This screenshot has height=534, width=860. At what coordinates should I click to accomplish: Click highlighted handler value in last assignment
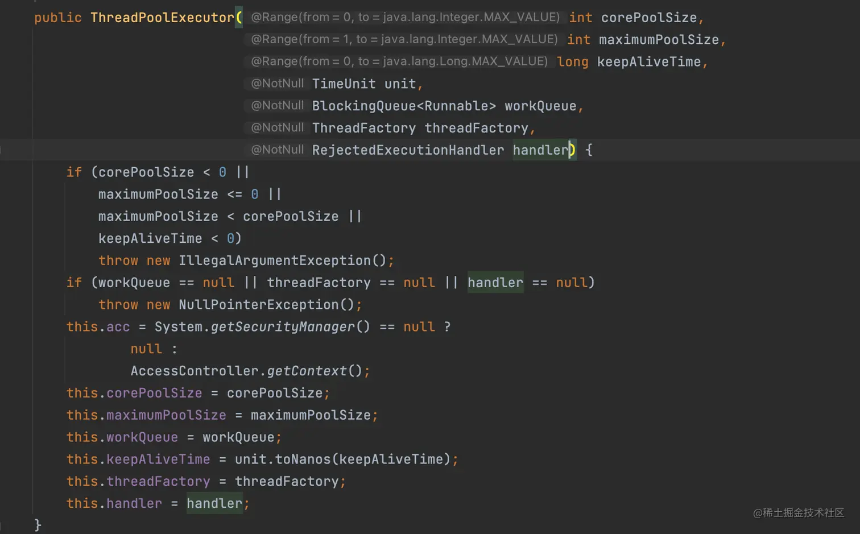(214, 504)
